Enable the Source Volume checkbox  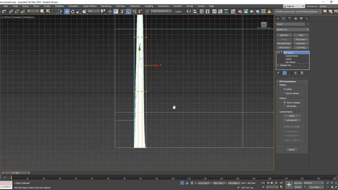285,93
